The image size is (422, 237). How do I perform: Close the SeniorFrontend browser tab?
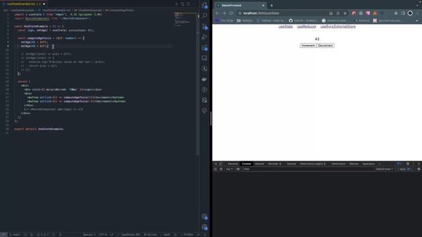click(263, 5)
